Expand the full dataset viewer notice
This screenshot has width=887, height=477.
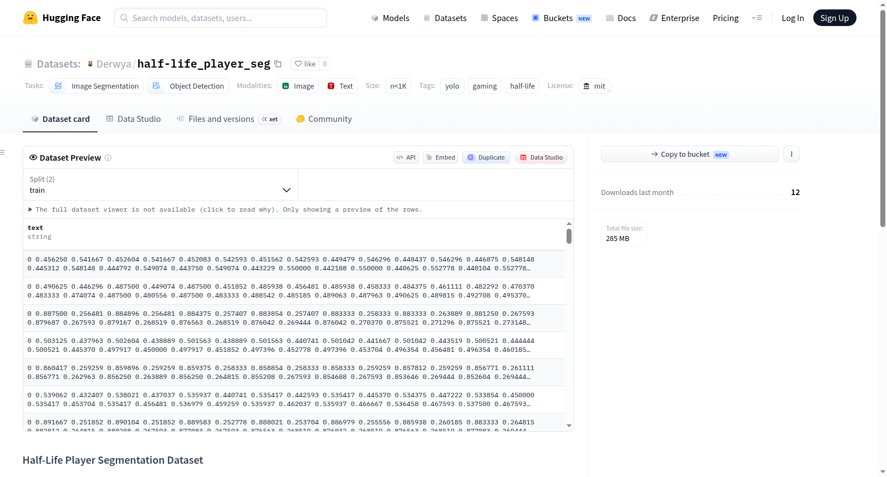click(226, 209)
